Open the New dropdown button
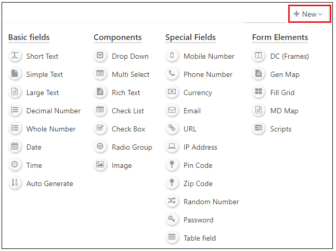The height and width of the screenshot is (251, 336). (x=309, y=14)
